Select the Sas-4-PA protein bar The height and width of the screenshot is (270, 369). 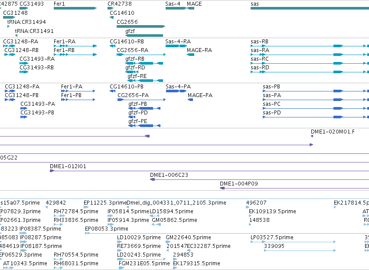(176, 91)
